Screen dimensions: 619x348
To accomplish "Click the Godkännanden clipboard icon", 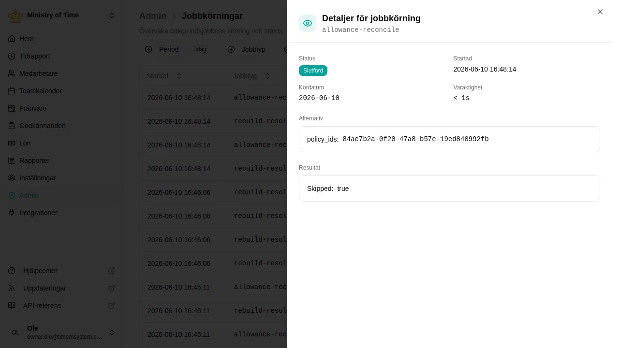I will pyautogui.click(x=12, y=126).
